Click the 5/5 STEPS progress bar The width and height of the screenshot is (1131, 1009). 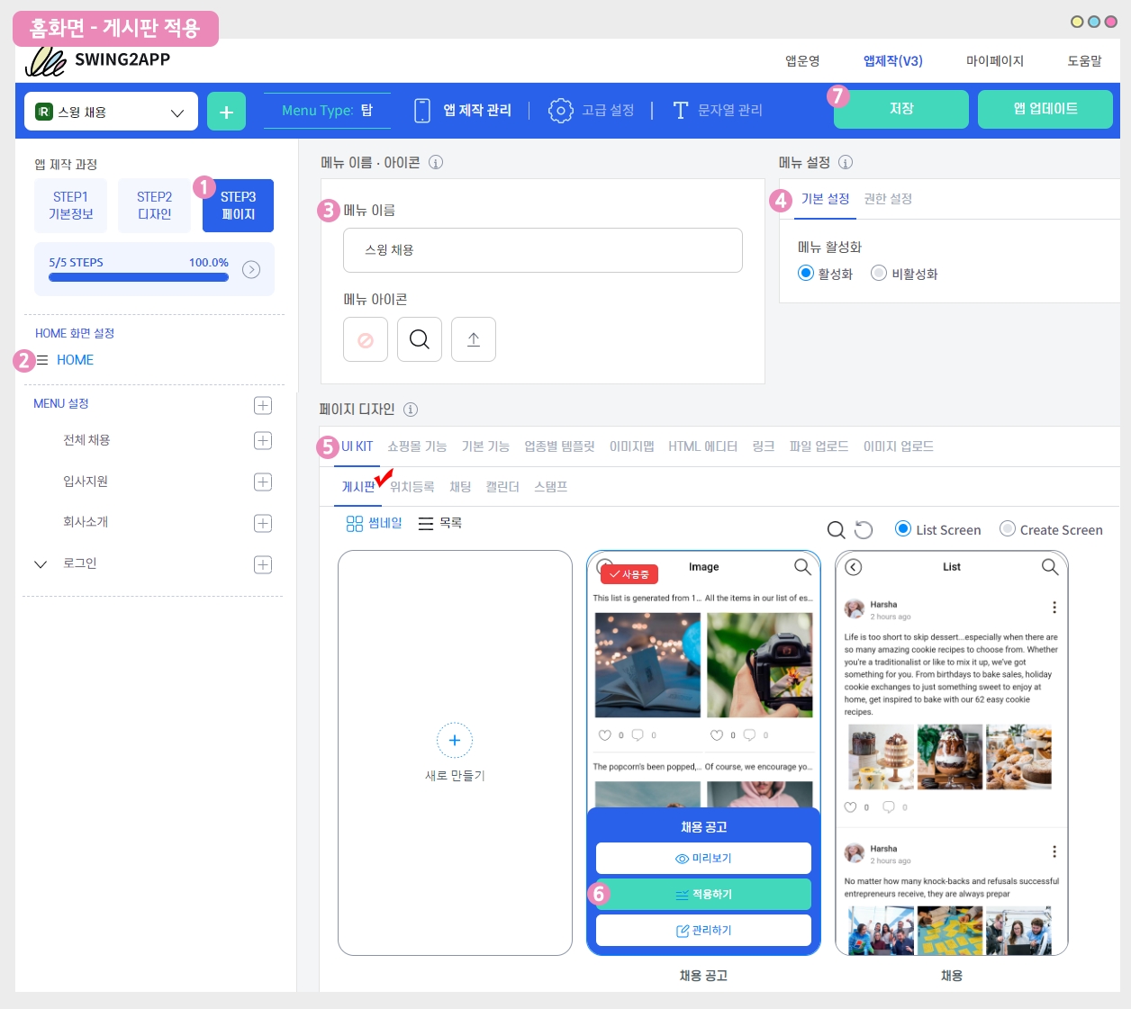pos(139,277)
